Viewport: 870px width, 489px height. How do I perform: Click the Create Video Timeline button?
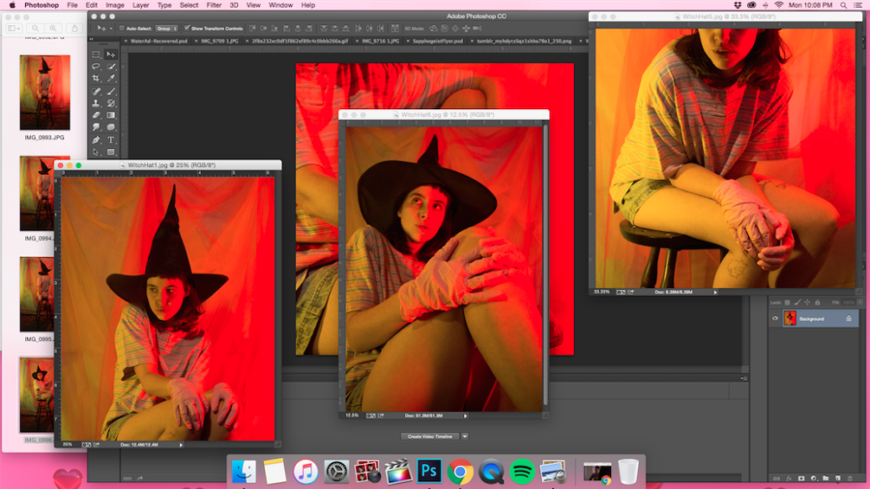click(428, 437)
